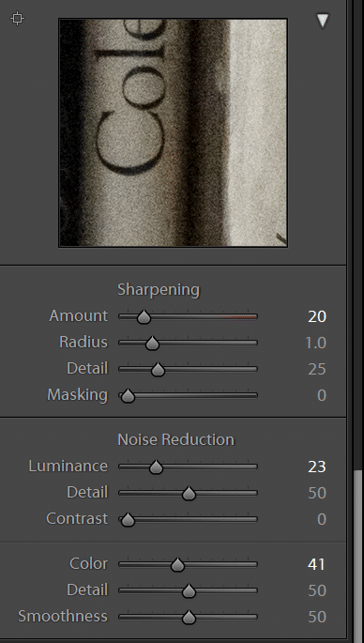Select the Color value field showing 41
Screen dimensions: 364x643
[x=316, y=564]
